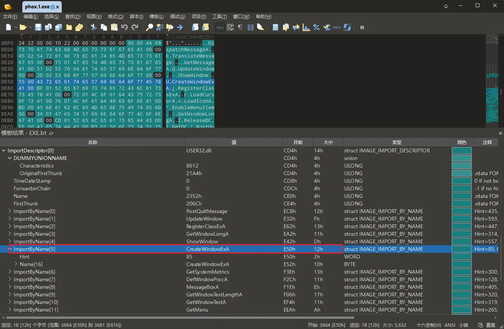Expand ImportByName[8] MessageBoxA row
The width and height of the screenshot is (504, 329).
pos(10,287)
